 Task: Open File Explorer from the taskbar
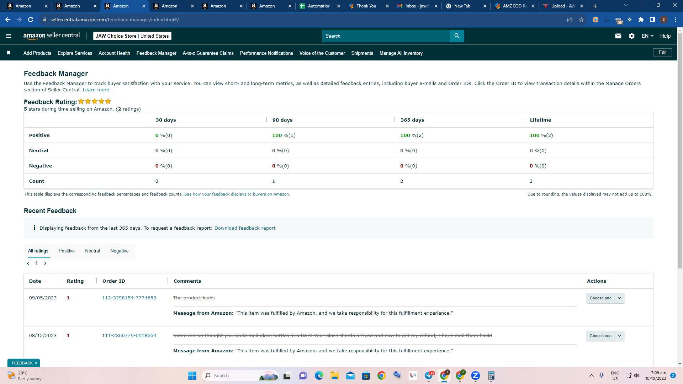(x=334, y=375)
